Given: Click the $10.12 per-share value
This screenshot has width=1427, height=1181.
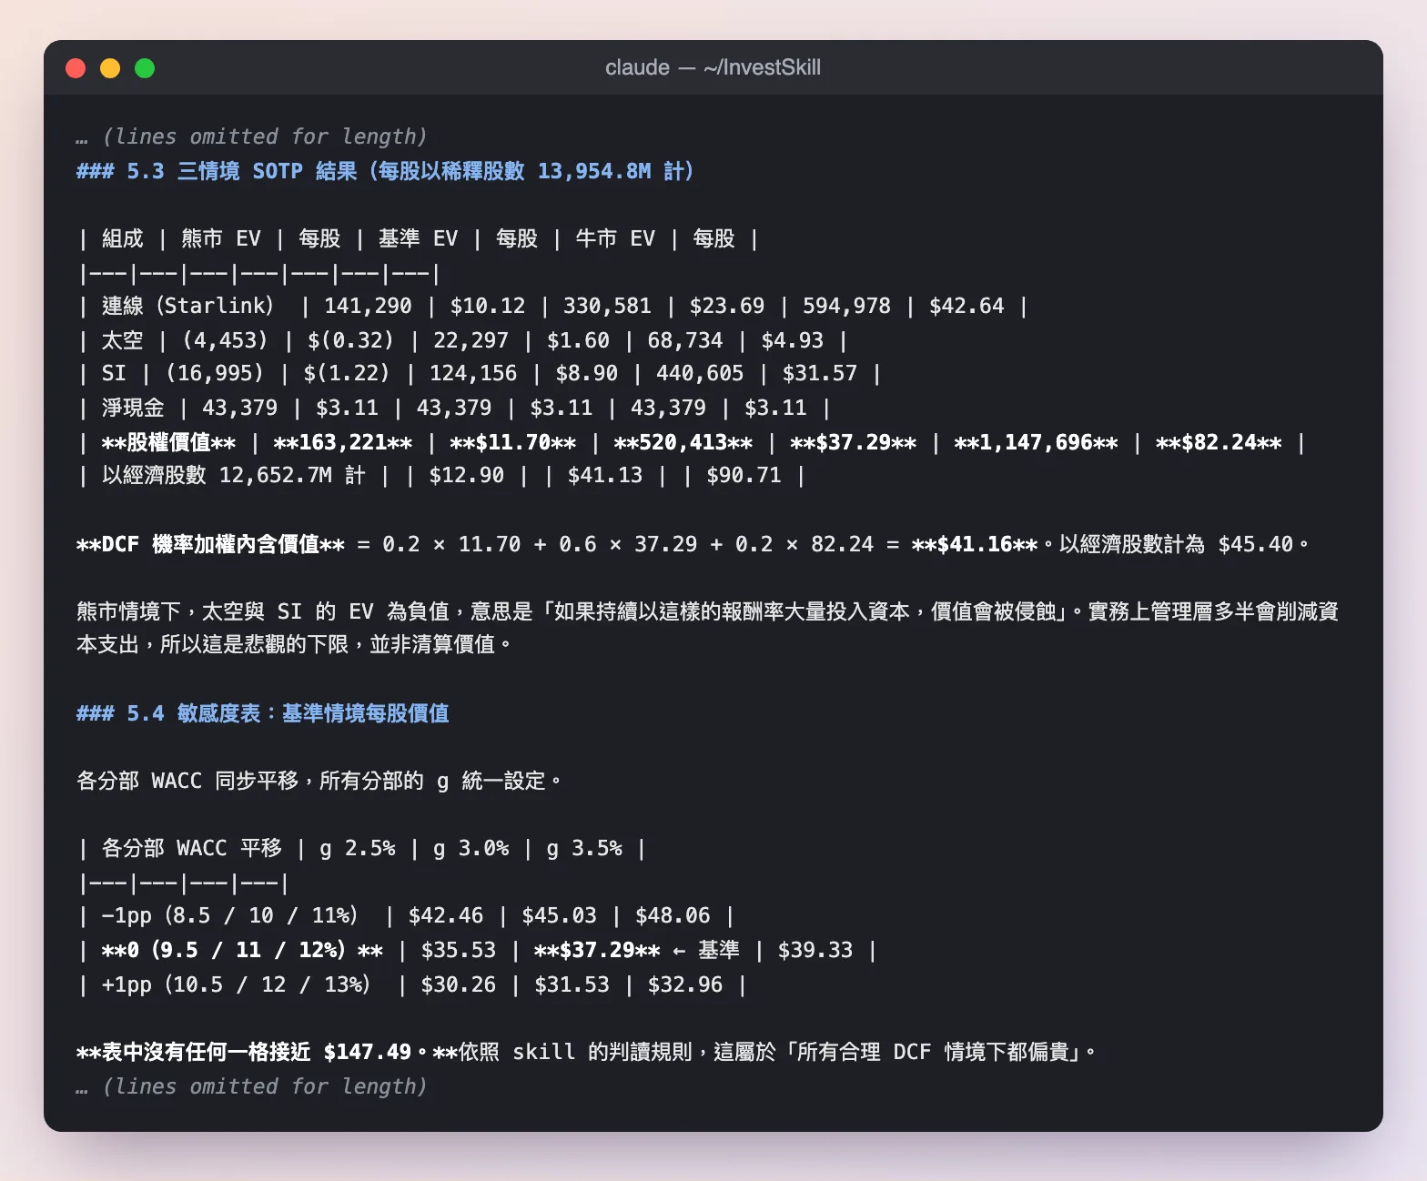Looking at the screenshot, I should coord(488,306).
